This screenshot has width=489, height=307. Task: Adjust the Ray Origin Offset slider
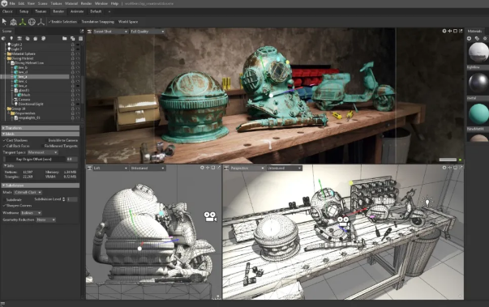coord(33,159)
